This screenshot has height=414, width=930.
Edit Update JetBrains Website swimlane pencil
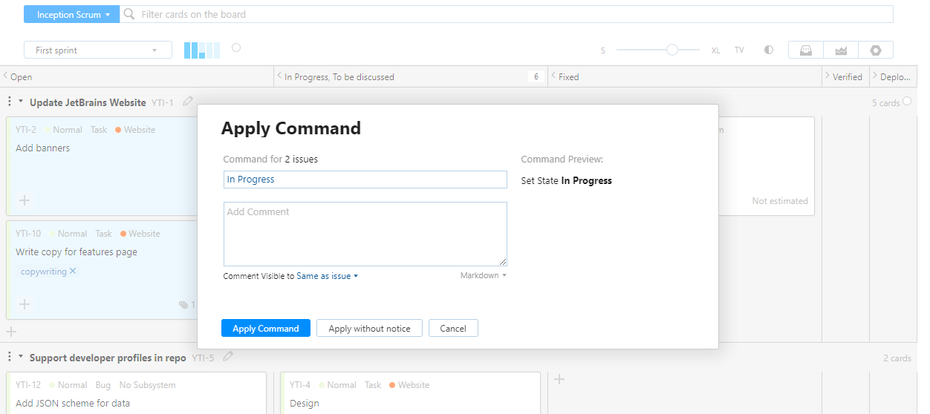pyautogui.click(x=188, y=102)
